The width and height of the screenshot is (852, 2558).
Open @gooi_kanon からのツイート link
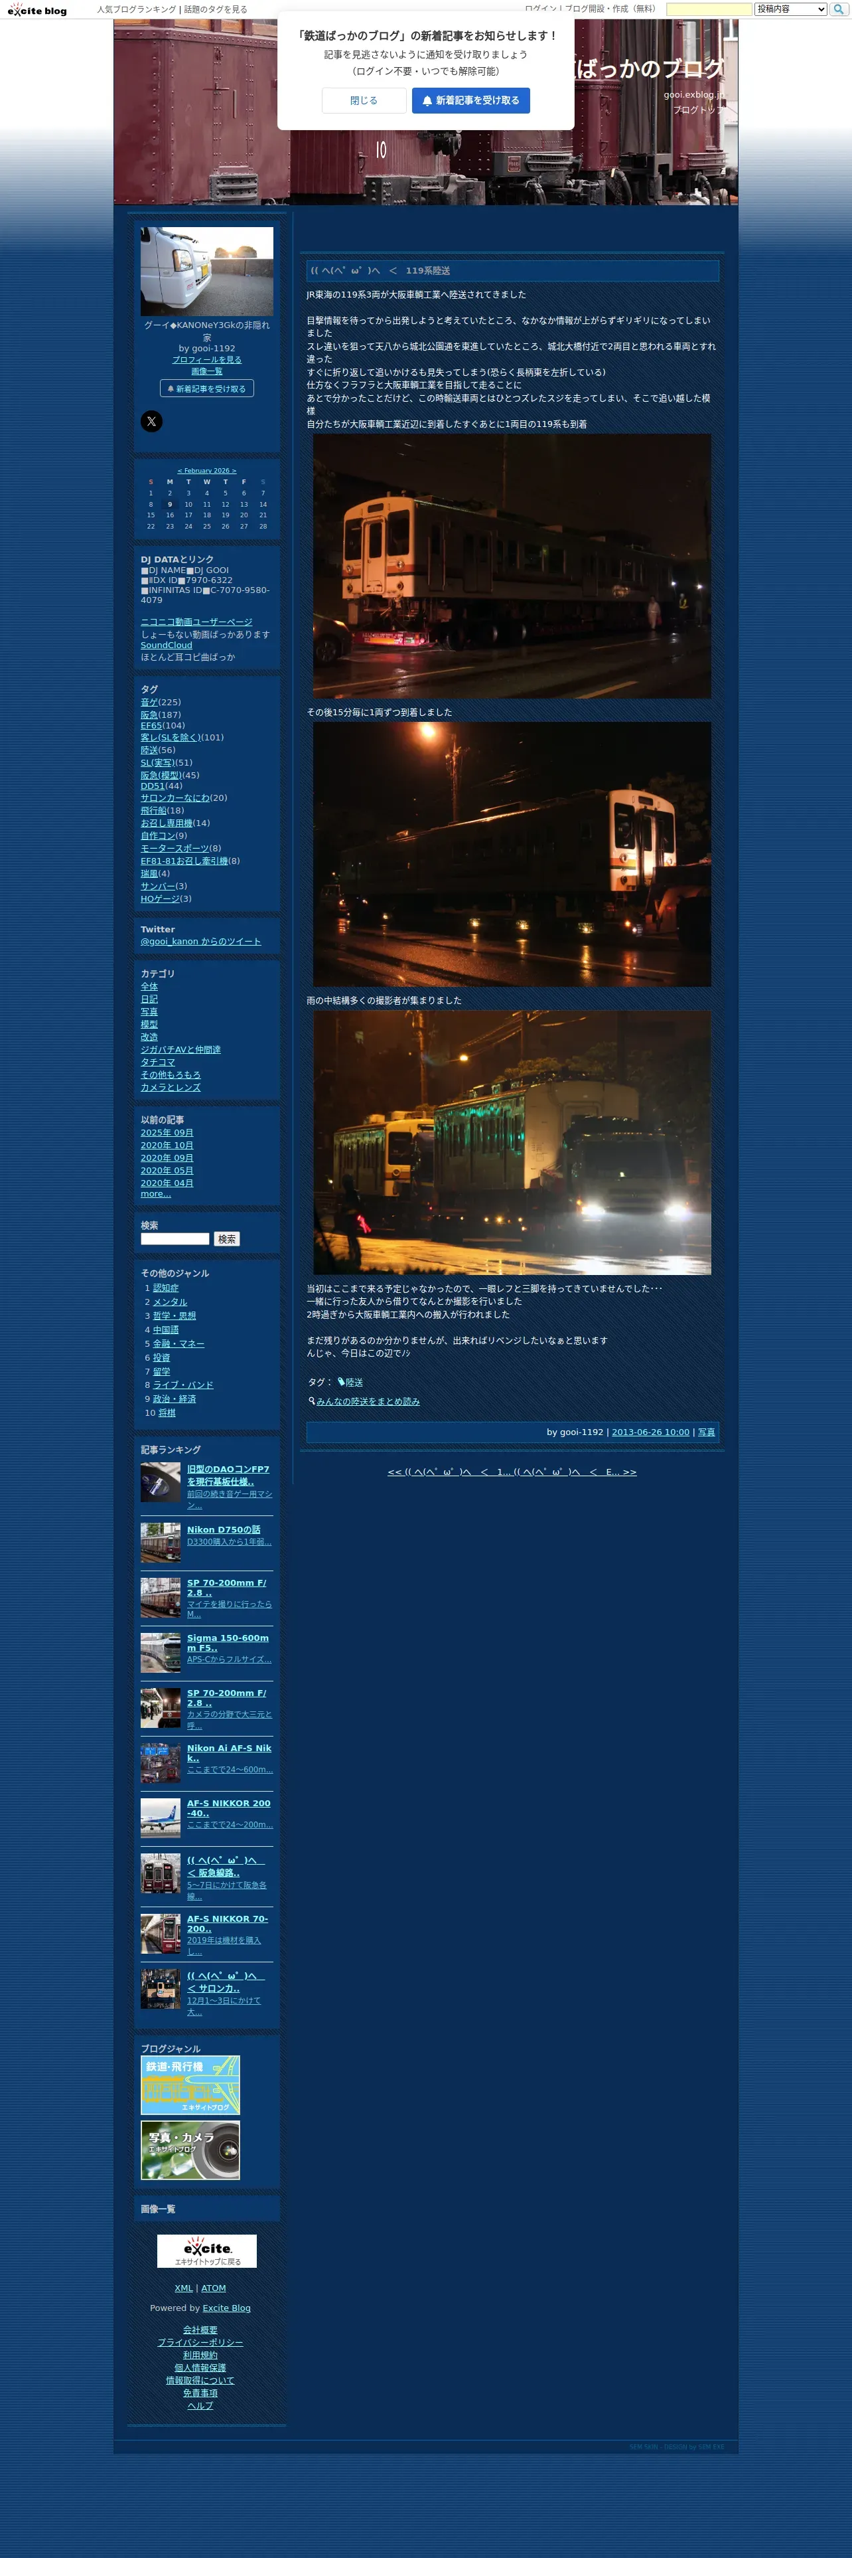200,942
